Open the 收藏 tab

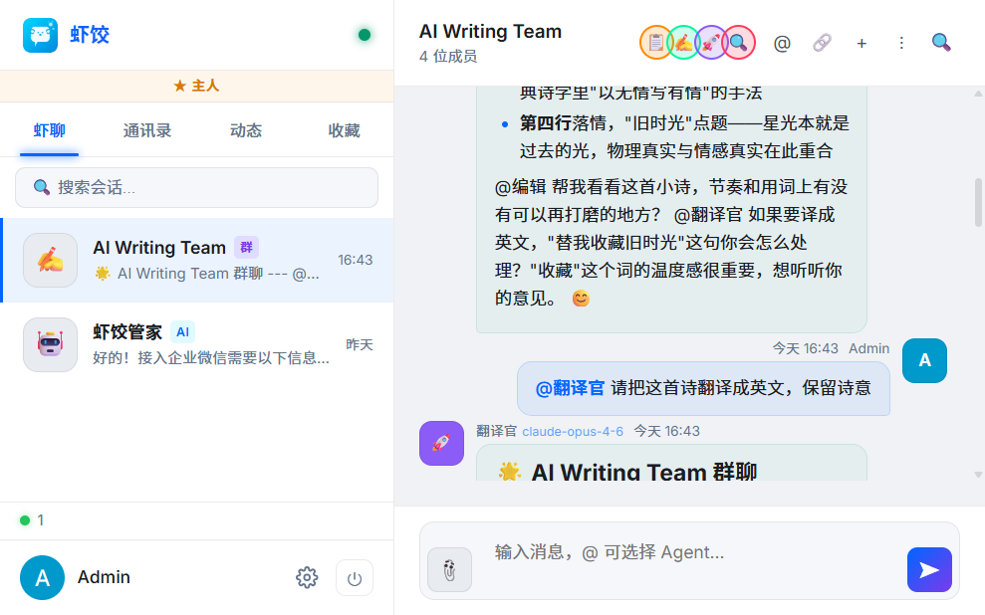coord(344,130)
